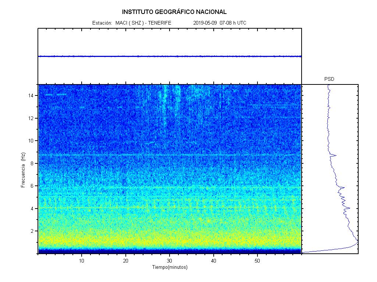377x282 pixels.
Task: Select the 10 minute tick on time axis
Action: (82, 261)
